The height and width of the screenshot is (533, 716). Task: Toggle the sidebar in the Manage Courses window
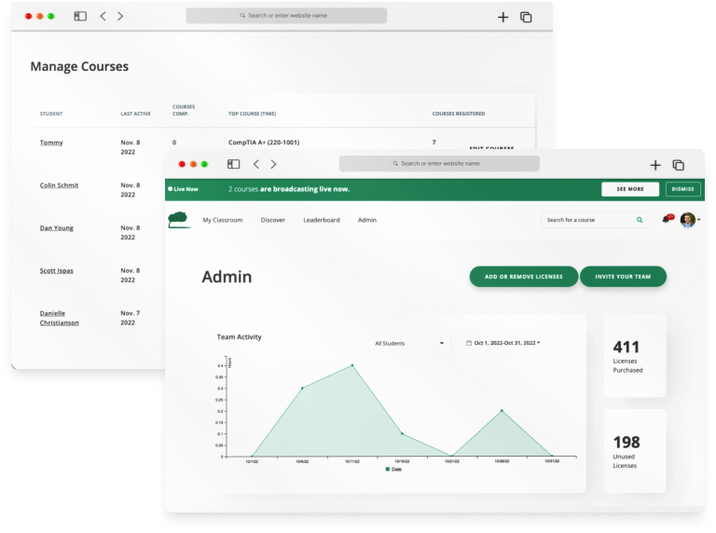pos(80,17)
